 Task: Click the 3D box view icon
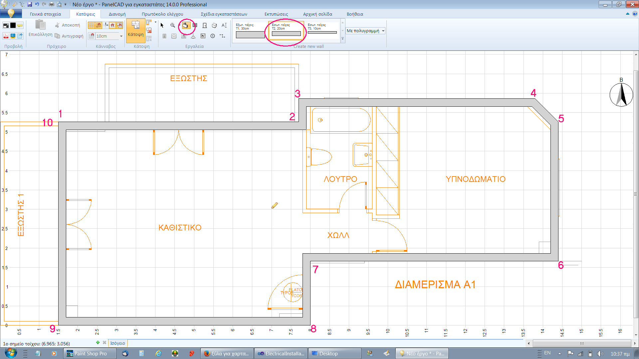click(x=214, y=25)
